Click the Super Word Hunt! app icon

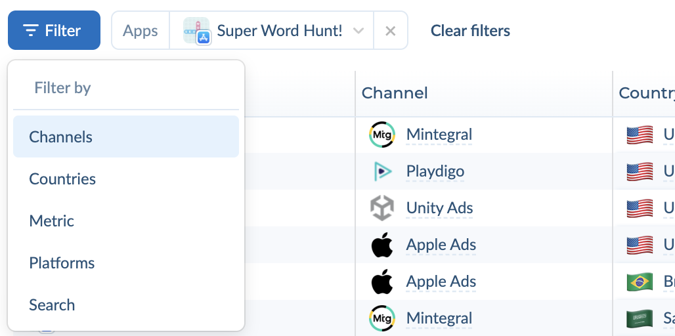click(197, 31)
